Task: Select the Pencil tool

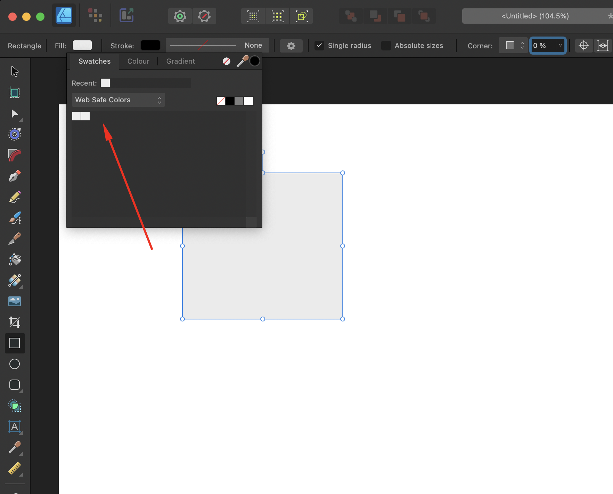Action: [15, 197]
